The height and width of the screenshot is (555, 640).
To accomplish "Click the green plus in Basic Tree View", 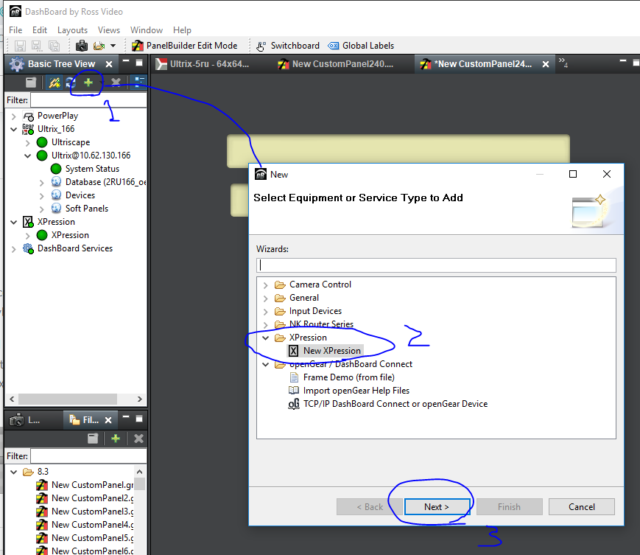I will 88,83.
